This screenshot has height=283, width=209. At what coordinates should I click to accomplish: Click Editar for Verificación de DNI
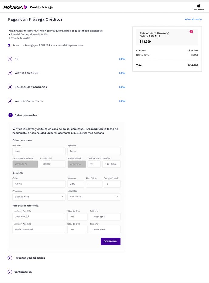[x=122, y=73]
